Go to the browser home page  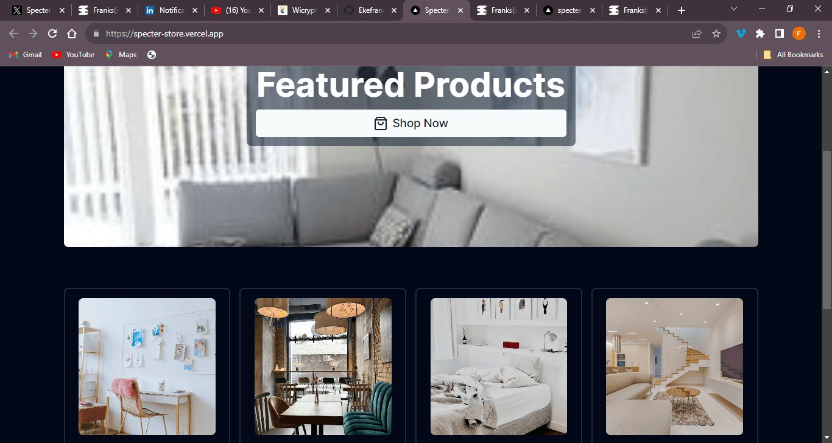pos(72,33)
